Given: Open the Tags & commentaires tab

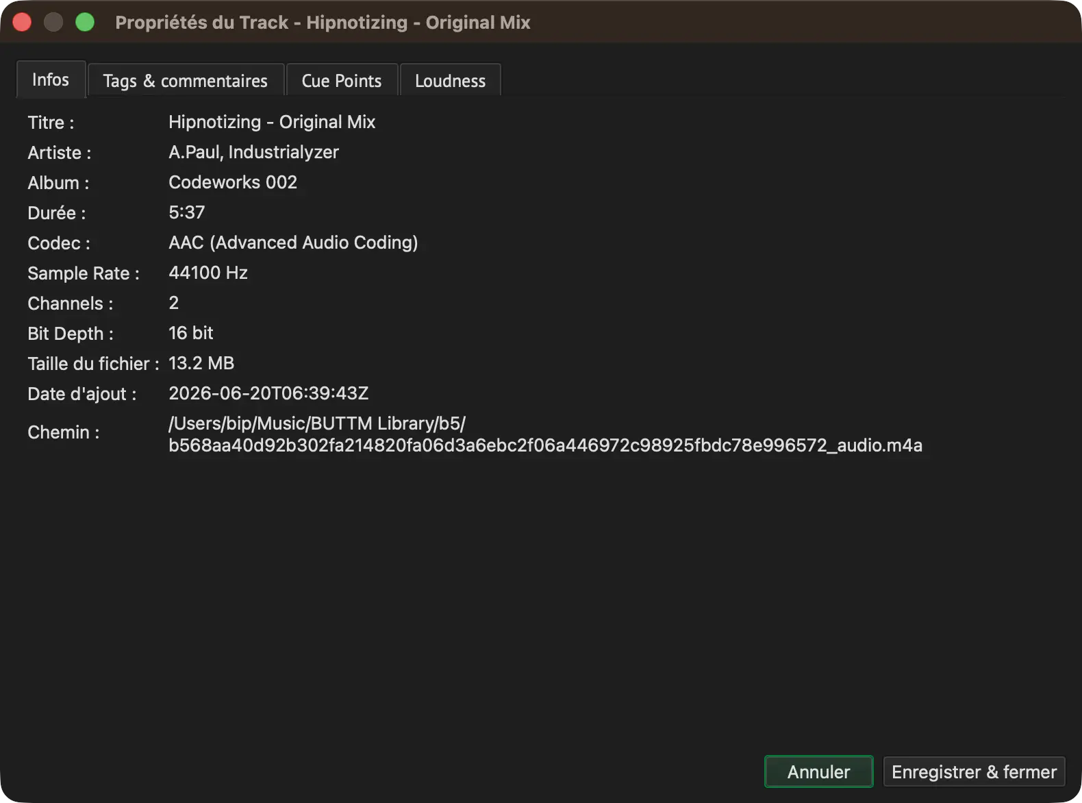Looking at the screenshot, I should tap(186, 81).
